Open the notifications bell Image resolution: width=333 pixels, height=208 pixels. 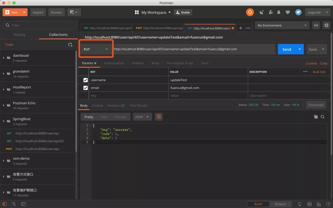click(x=279, y=12)
